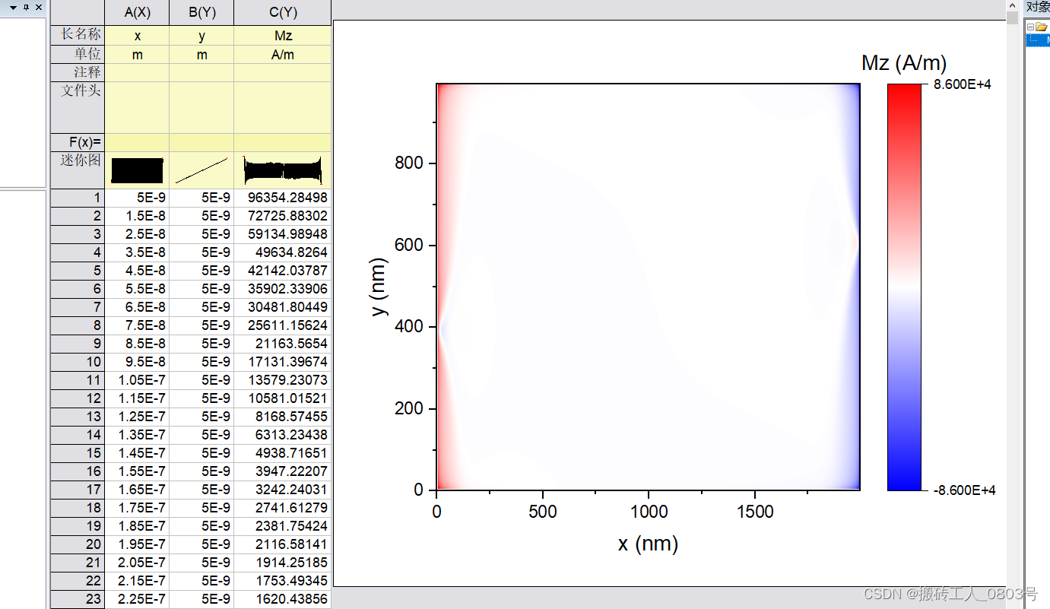The height and width of the screenshot is (609, 1050).
Task: Collapse the folder node in object tree
Action: pyautogui.click(x=1029, y=27)
